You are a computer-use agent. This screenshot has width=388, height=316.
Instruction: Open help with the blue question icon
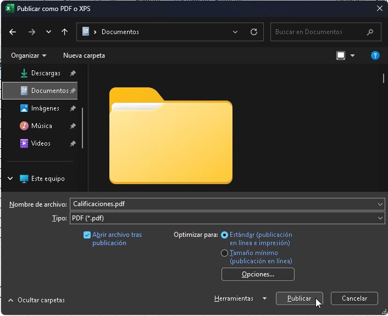tap(375, 56)
